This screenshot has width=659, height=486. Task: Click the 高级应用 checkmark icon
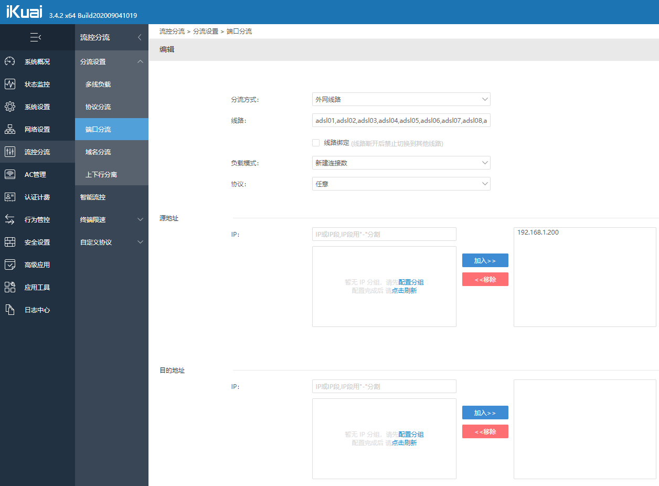10,265
